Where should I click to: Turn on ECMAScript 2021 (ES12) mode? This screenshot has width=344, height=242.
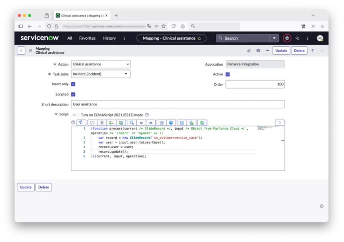pyautogui.click(x=76, y=115)
